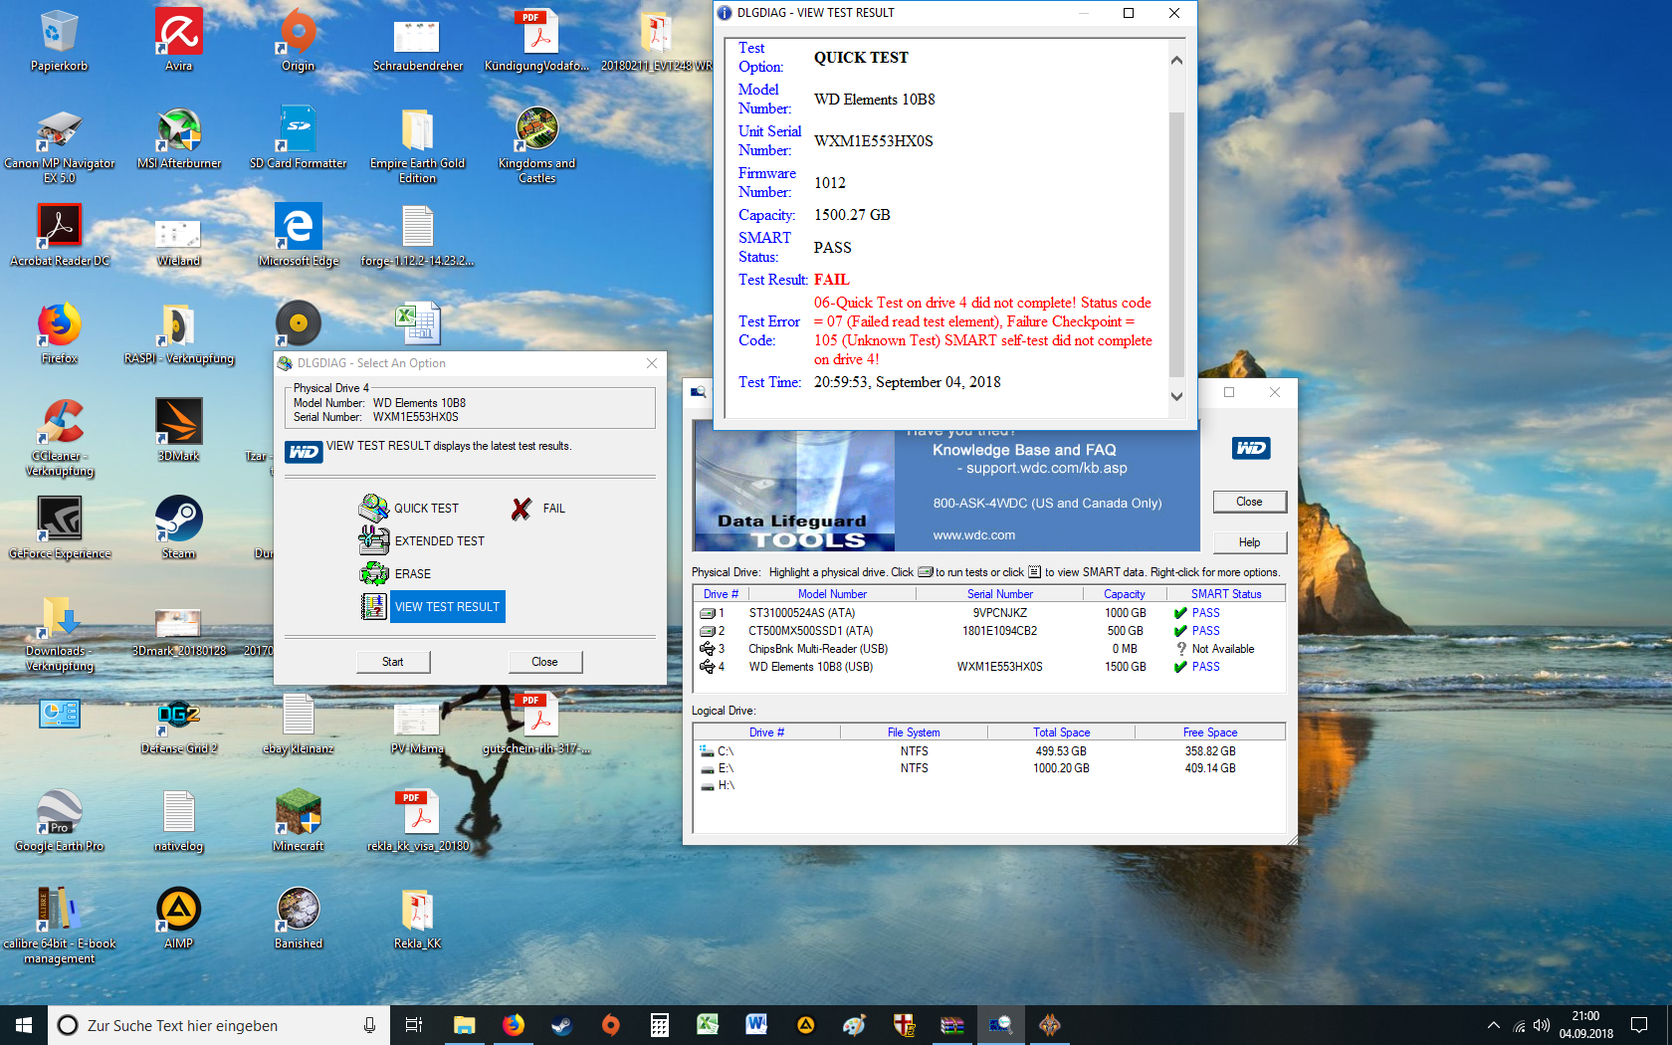The image size is (1672, 1045).
Task: Select the Acrobat Reader DC desktop icon
Action: tap(60, 236)
